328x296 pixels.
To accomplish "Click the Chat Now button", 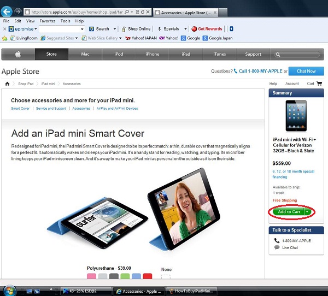I will click(306, 71).
